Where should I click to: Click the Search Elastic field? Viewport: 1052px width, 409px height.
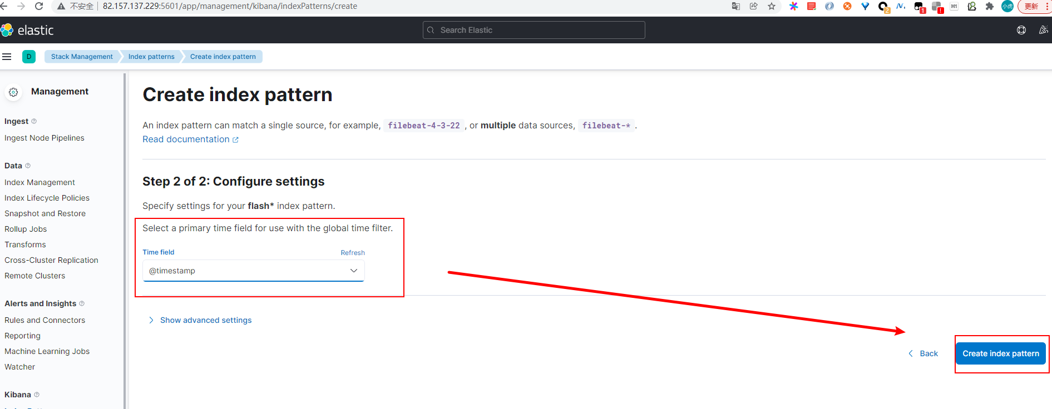pos(534,30)
